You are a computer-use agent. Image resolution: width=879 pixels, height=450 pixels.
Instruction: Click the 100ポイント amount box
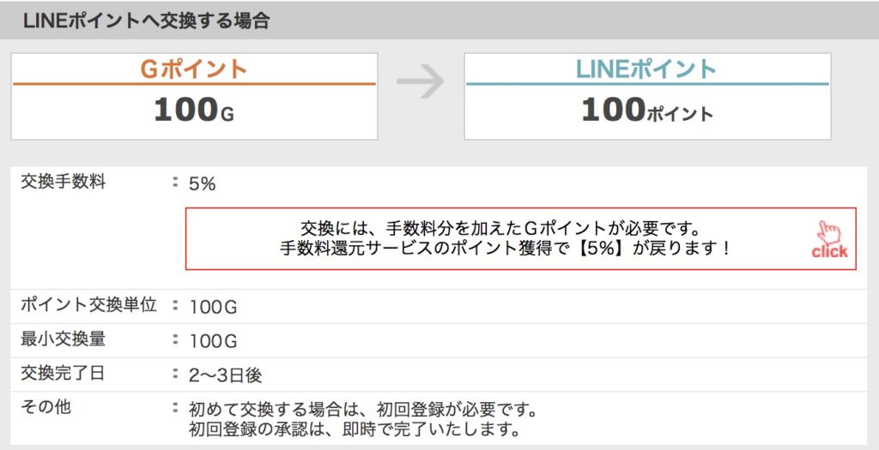tap(647, 96)
